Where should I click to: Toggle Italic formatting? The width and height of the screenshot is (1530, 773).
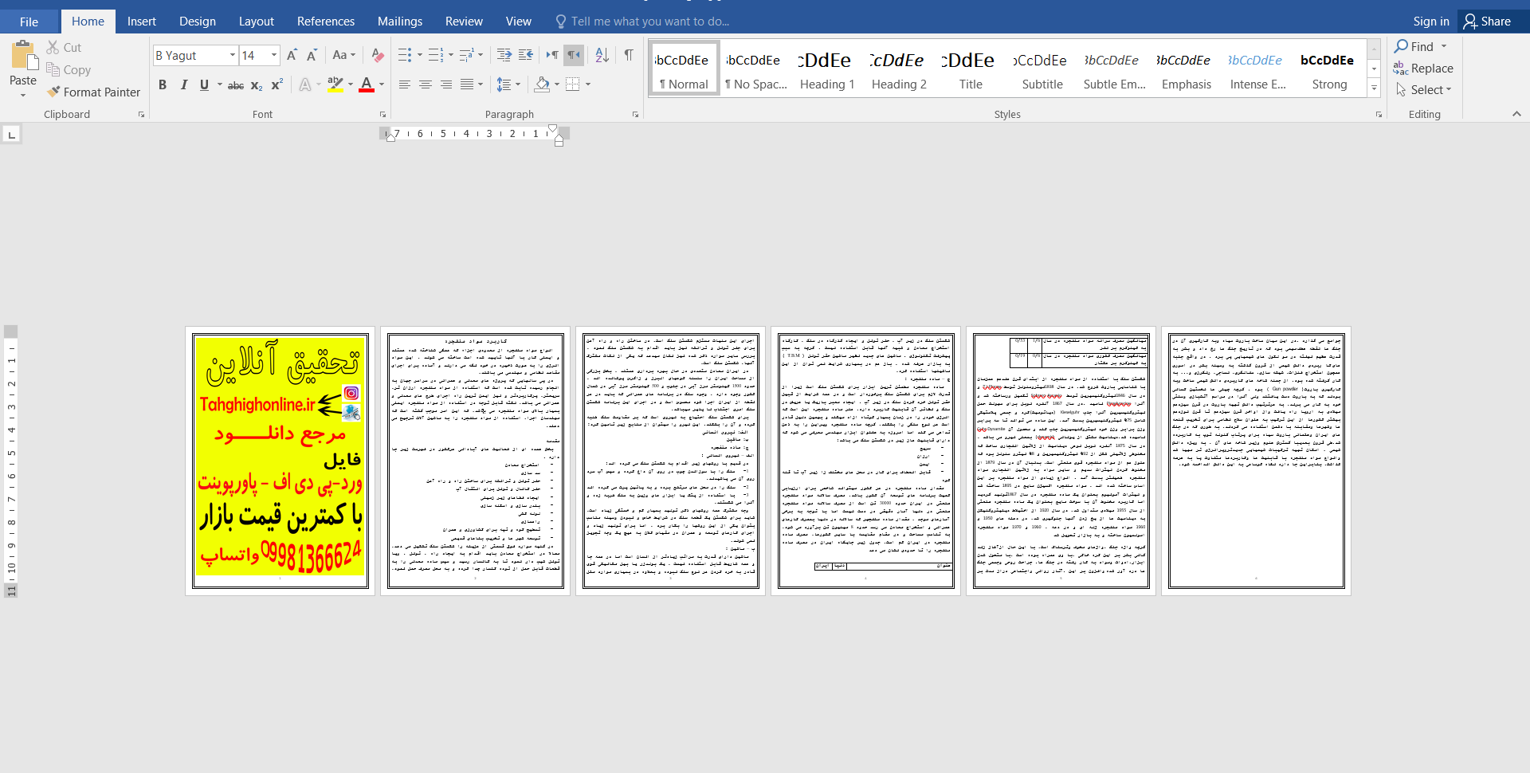click(x=184, y=84)
